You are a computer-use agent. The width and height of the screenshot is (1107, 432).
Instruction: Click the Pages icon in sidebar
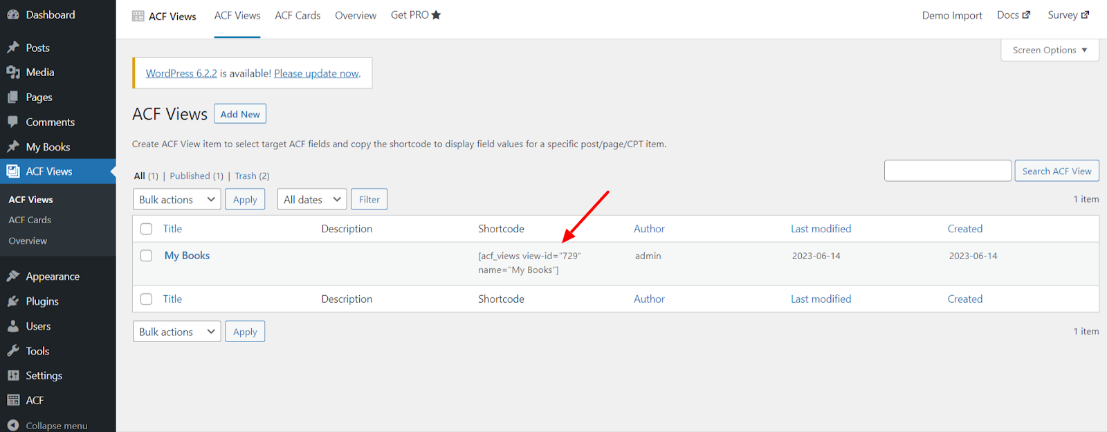[x=12, y=97]
